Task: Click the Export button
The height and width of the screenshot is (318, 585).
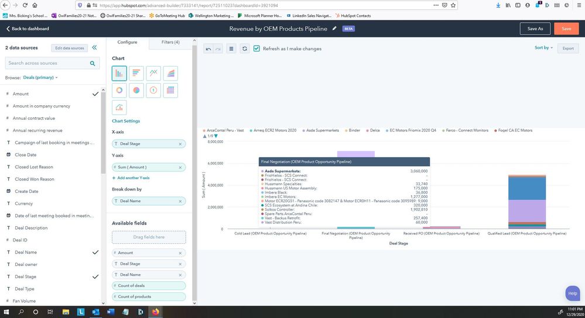Action: click(568, 49)
